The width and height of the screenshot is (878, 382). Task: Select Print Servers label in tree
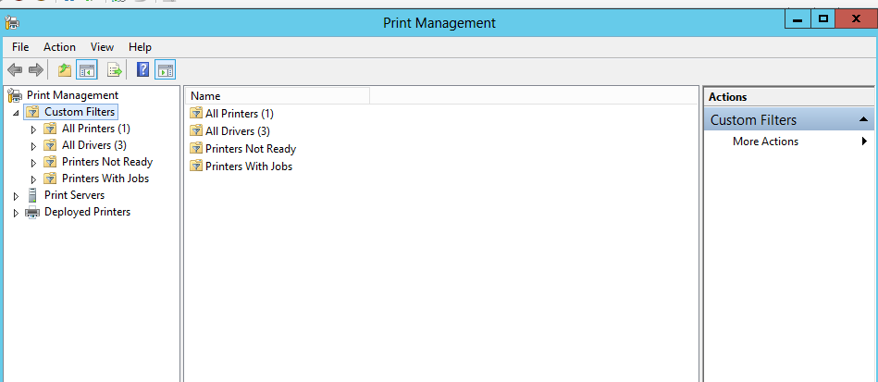click(x=74, y=195)
